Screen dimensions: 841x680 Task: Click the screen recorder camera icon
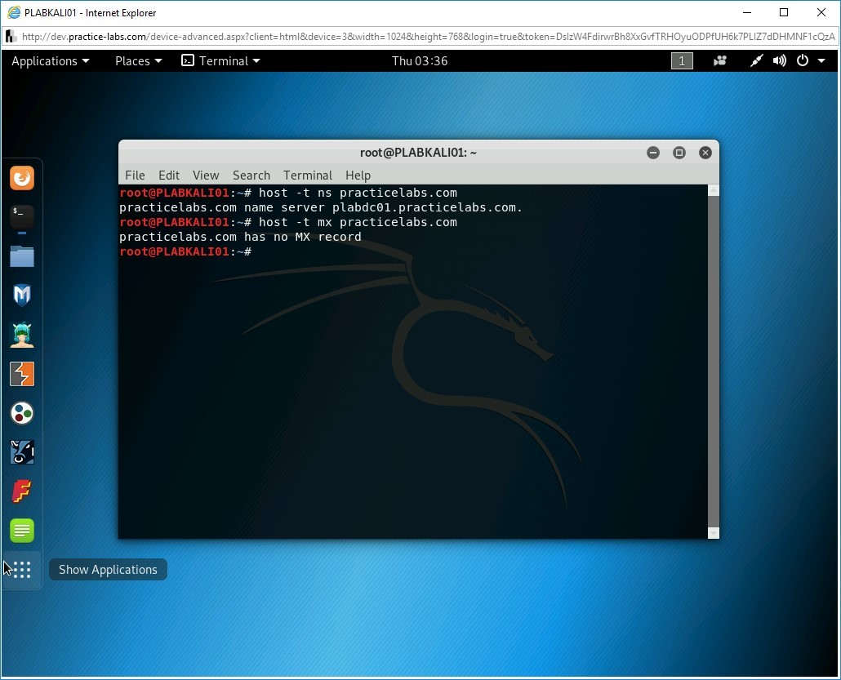click(x=720, y=61)
